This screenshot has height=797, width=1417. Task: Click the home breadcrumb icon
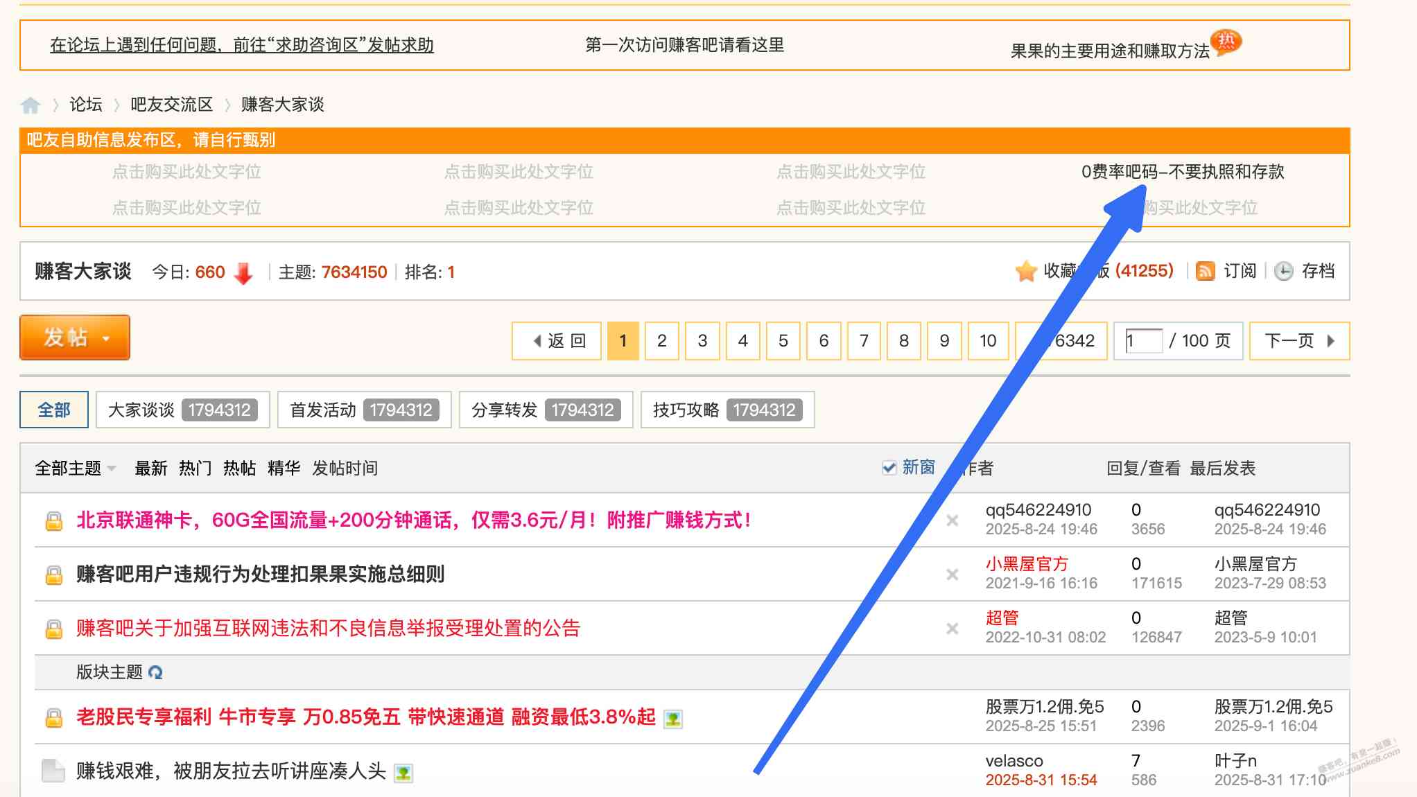[x=31, y=105]
